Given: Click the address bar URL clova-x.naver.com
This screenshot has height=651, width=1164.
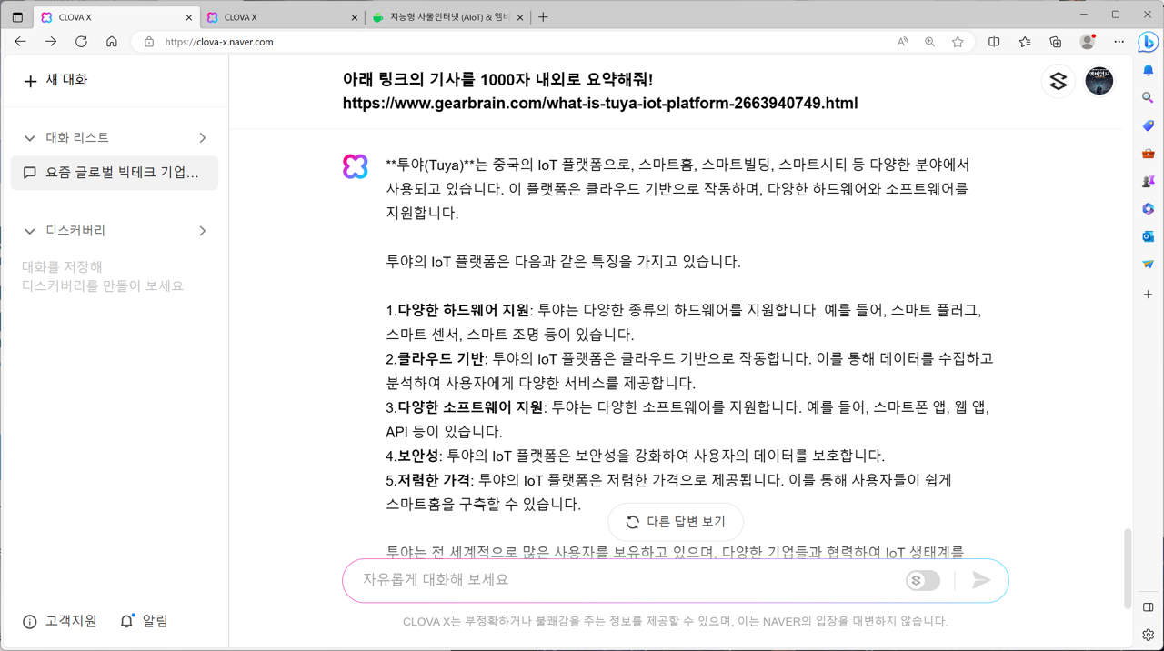Looking at the screenshot, I should (219, 42).
